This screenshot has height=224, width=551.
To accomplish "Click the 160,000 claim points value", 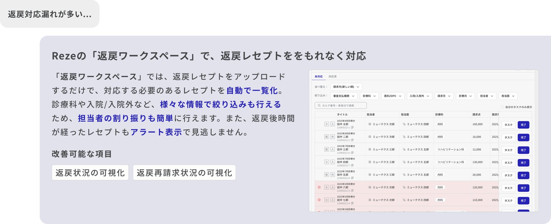I will pos(478,124).
